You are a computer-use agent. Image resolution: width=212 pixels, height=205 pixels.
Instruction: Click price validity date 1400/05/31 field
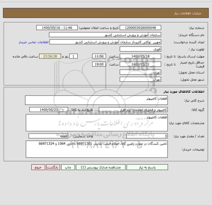coord(140,64)
